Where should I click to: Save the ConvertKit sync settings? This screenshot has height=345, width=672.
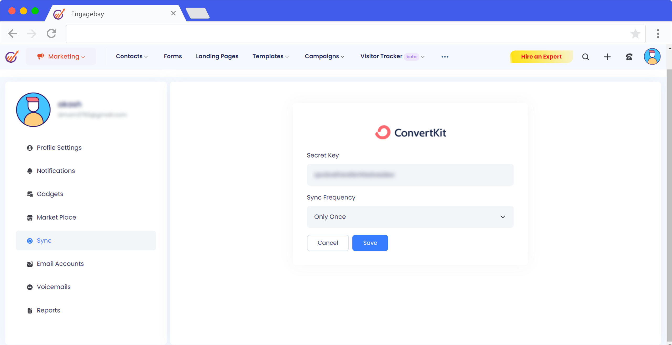click(370, 243)
